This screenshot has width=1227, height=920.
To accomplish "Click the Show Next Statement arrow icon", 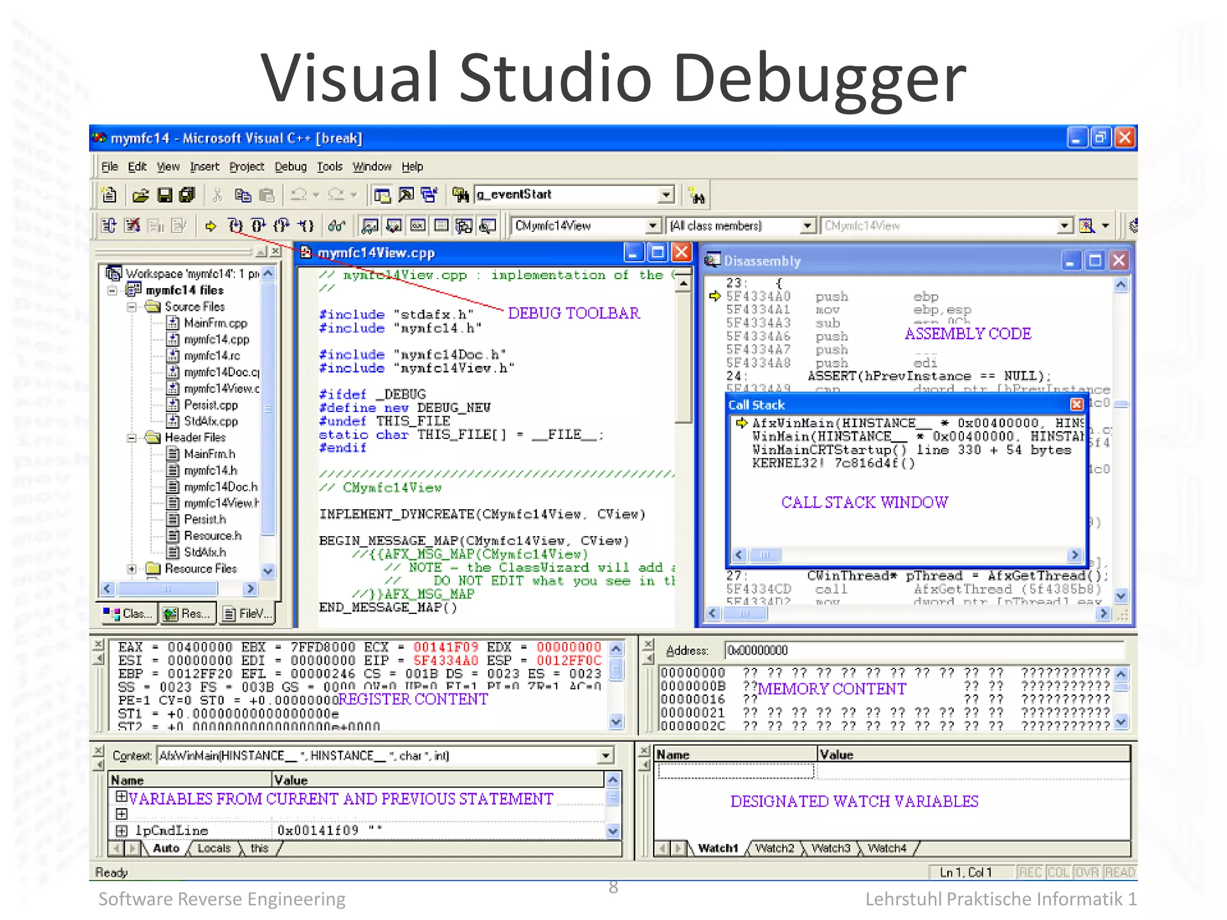I will pos(210,226).
